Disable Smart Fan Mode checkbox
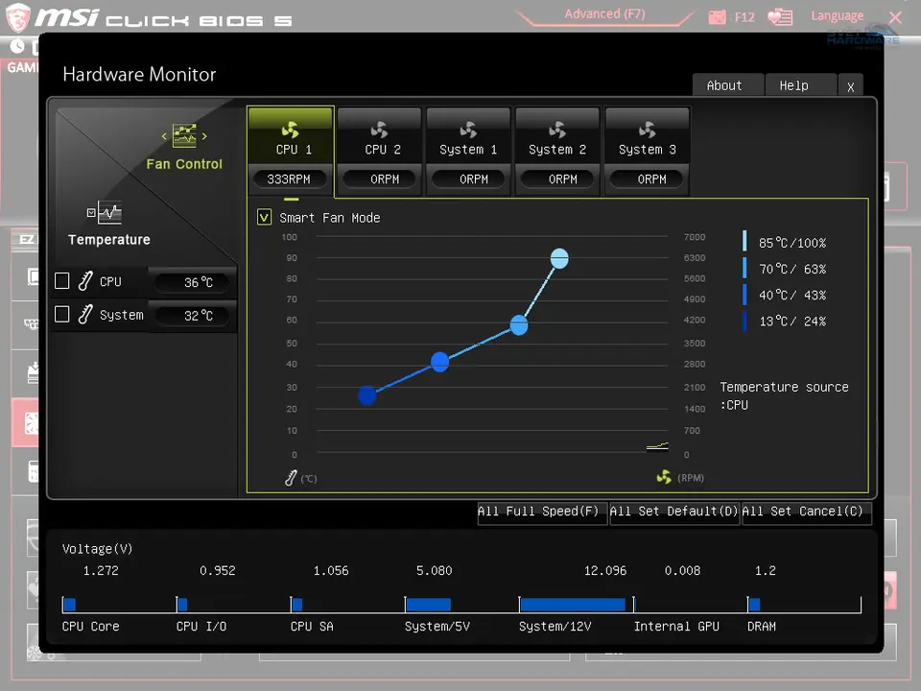The width and height of the screenshot is (921, 691). (x=265, y=218)
